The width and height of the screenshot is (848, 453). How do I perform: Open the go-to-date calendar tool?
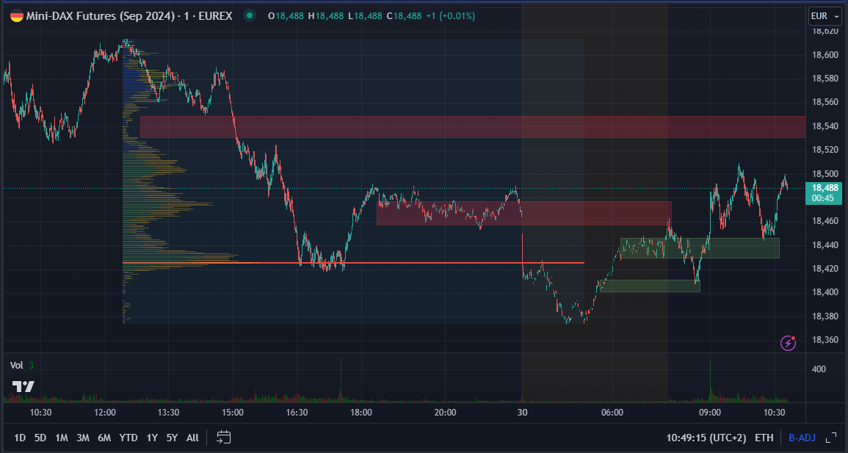[x=222, y=437]
